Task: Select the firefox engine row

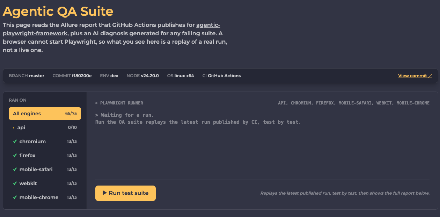Action: point(45,155)
